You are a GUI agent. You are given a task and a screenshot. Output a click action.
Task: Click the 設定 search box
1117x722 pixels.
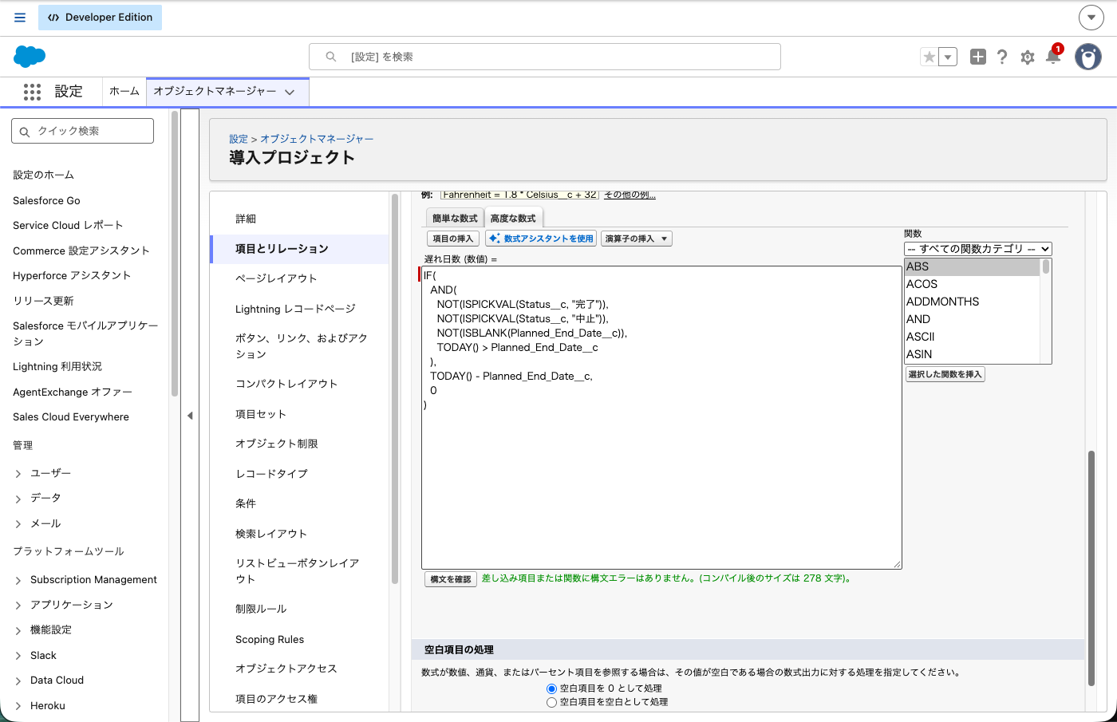(x=545, y=57)
